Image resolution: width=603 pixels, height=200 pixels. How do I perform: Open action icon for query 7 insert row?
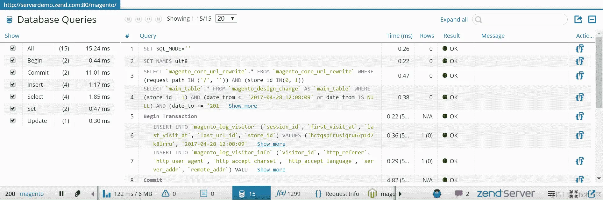pyautogui.click(x=580, y=161)
